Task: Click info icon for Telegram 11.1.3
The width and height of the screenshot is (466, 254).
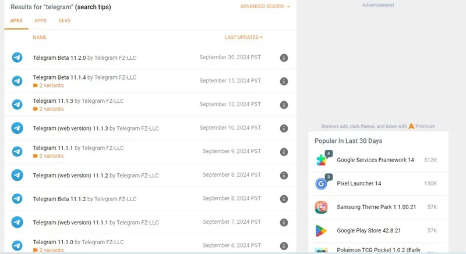Action: coord(284,105)
